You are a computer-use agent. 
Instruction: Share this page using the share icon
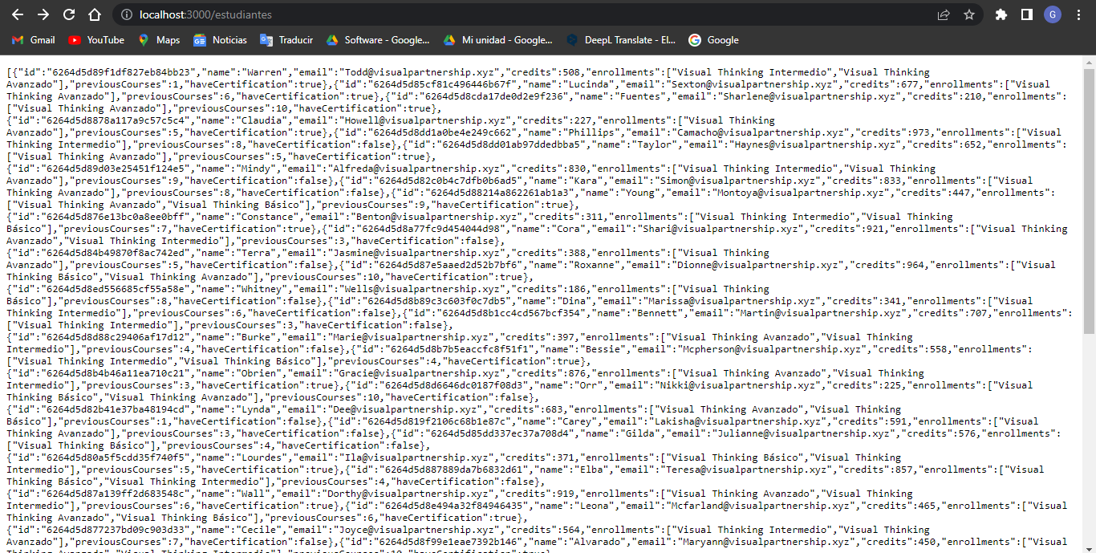point(944,14)
